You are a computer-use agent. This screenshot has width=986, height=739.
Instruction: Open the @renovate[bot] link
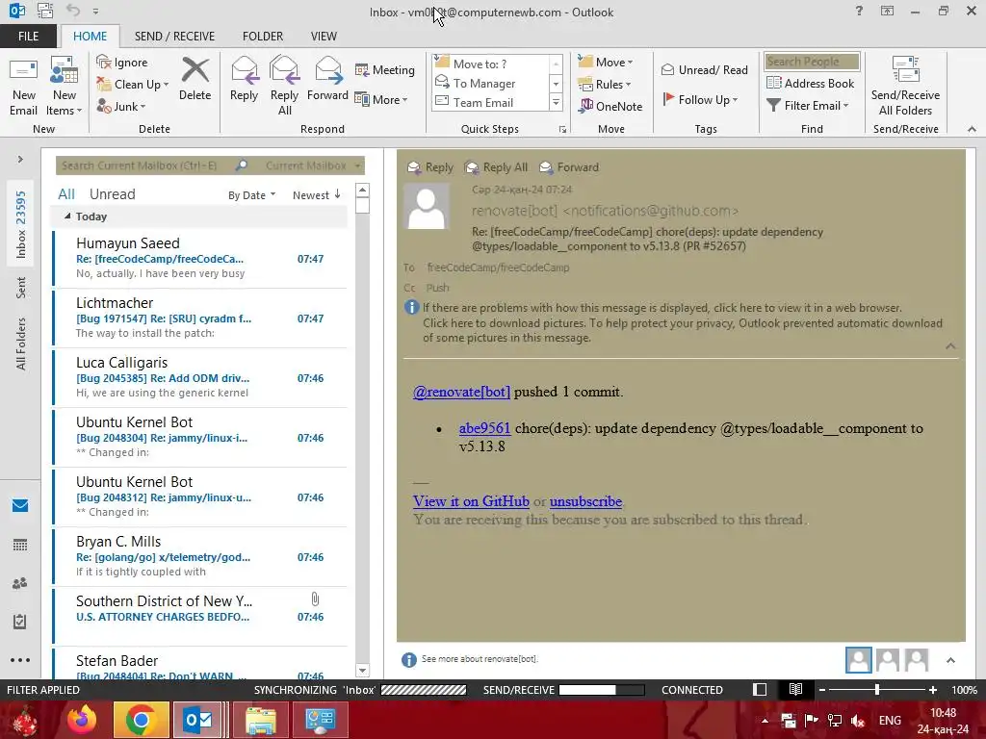tap(461, 392)
